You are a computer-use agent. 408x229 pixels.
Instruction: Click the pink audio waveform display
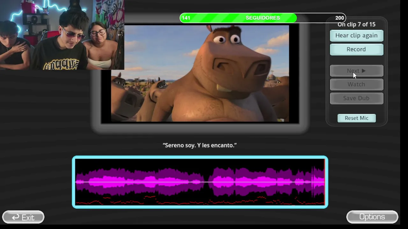(x=200, y=182)
